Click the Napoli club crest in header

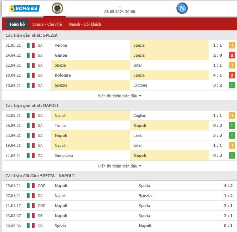[182, 8]
